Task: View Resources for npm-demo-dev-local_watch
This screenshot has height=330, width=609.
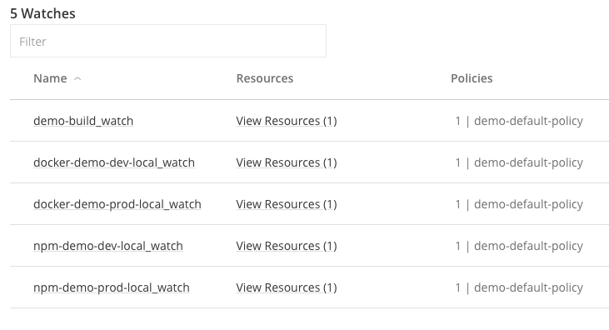Action: pyautogui.click(x=287, y=246)
